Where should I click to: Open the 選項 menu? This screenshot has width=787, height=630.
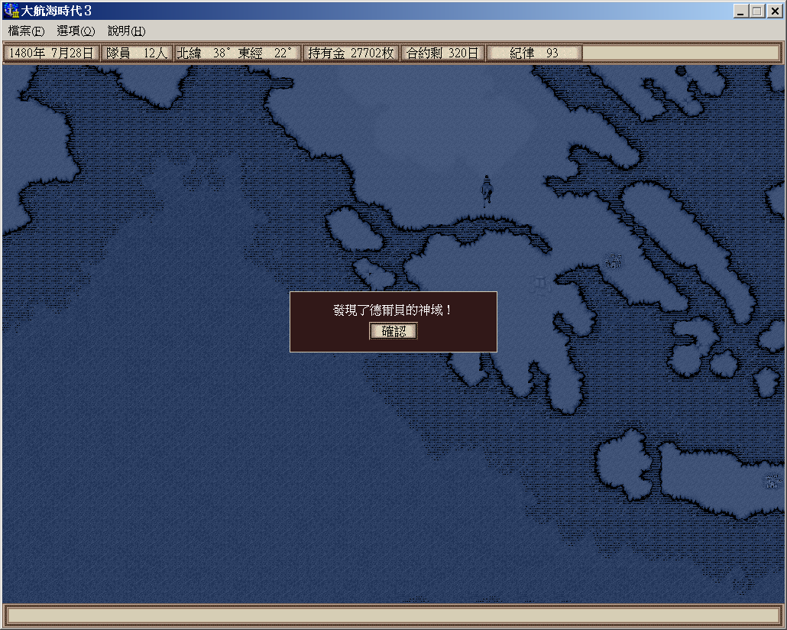(x=76, y=31)
